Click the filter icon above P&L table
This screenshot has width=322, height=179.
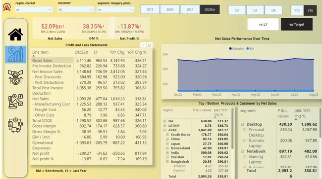(x=143, y=45)
